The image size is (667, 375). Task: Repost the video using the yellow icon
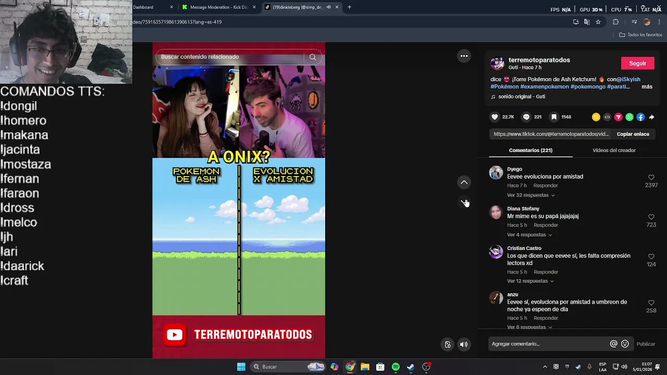pos(596,117)
